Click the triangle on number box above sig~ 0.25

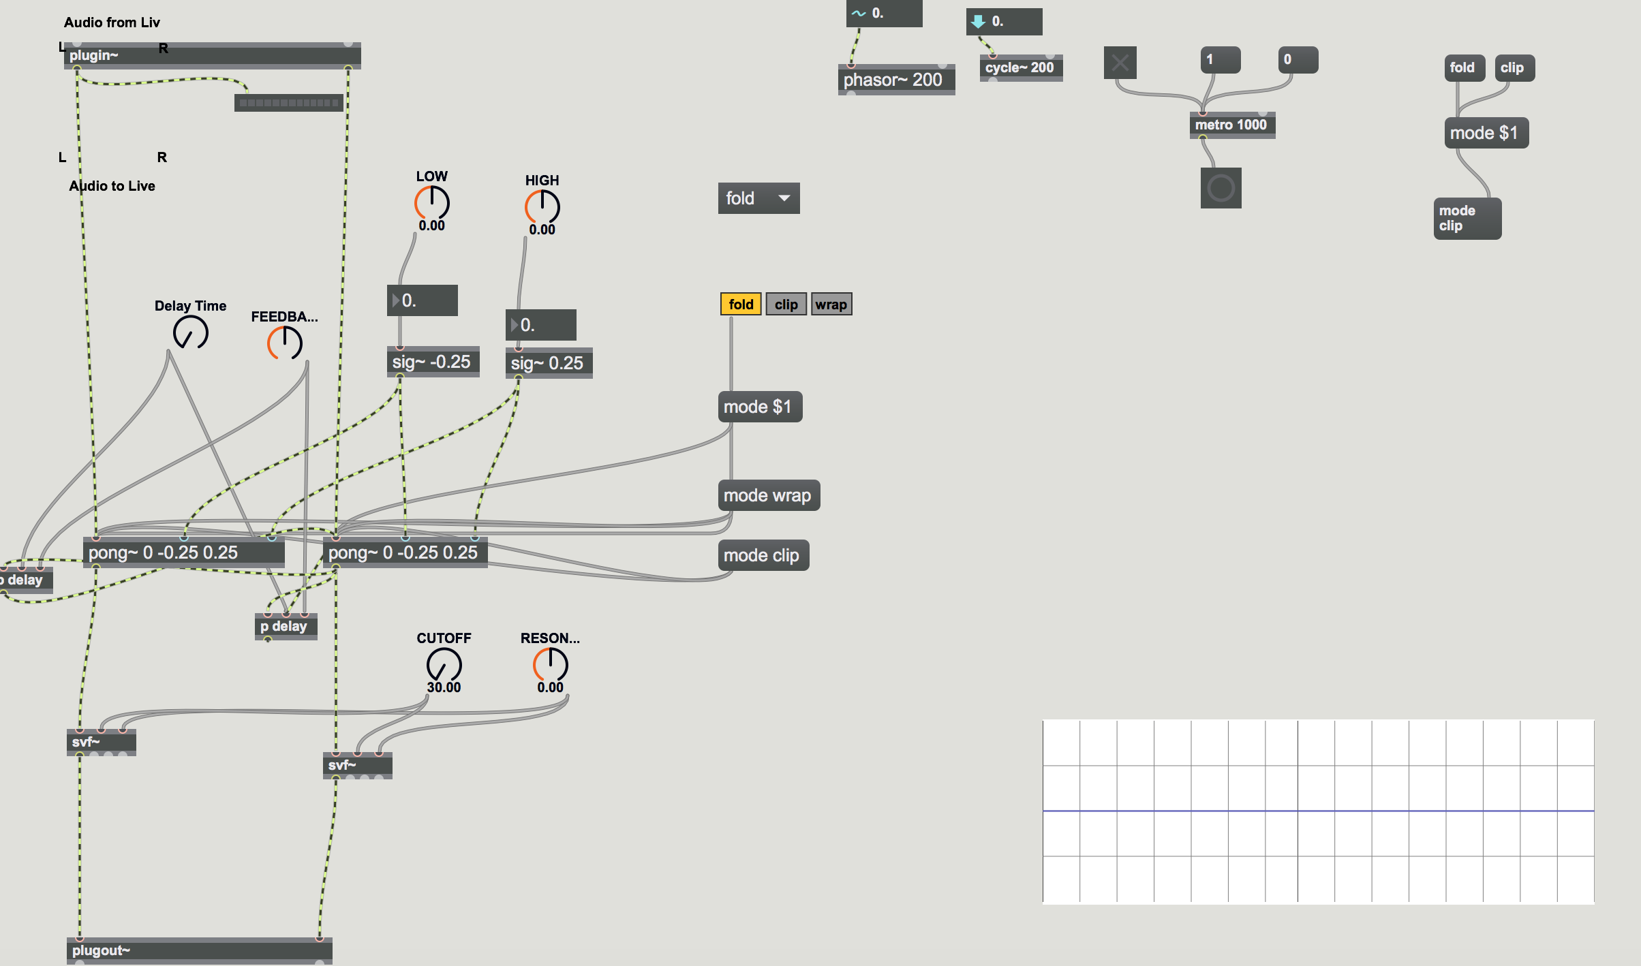coord(514,325)
